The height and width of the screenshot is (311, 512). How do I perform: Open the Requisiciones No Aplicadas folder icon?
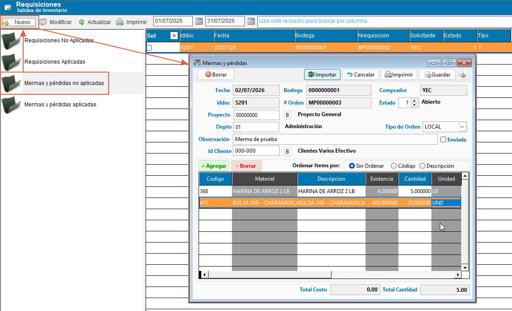point(12,41)
